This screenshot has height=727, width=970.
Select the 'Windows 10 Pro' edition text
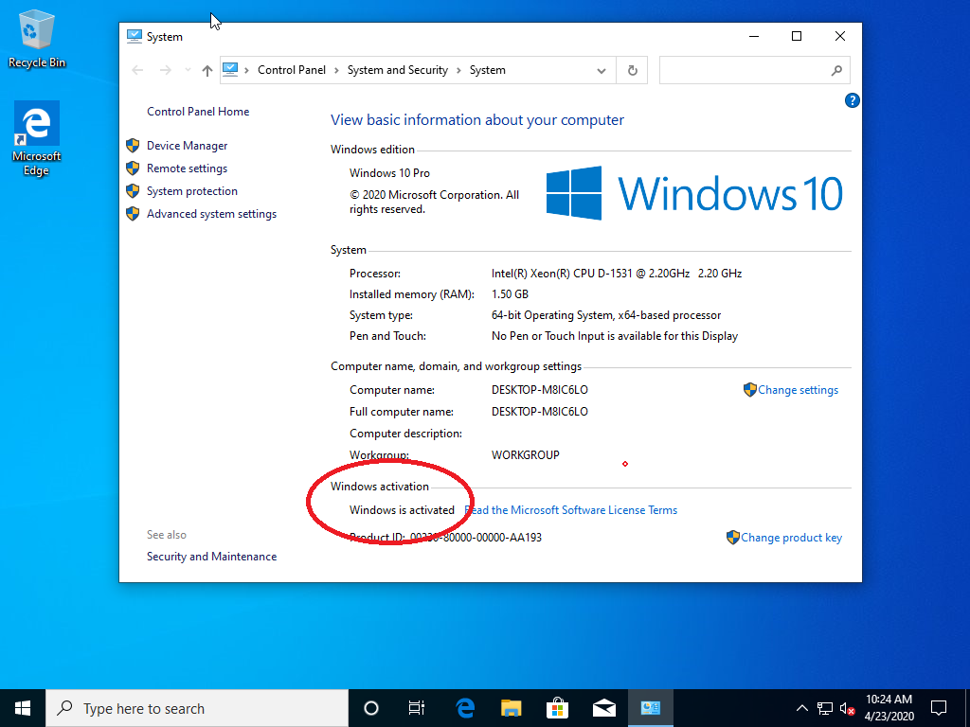[x=389, y=173]
